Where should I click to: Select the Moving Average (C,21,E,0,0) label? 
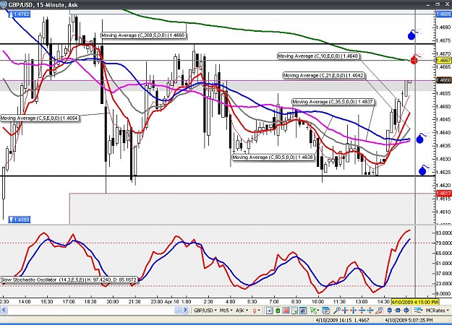(324, 75)
